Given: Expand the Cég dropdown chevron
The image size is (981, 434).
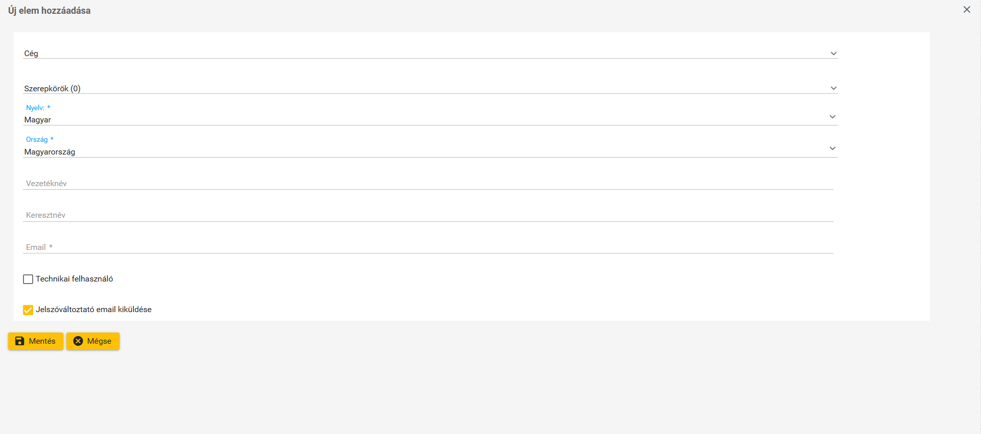Looking at the screenshot, I should [x=833, y=54].
